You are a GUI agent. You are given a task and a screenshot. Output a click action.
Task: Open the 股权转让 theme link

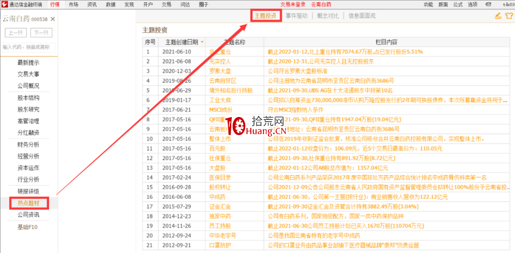click(x=219, y=187)
